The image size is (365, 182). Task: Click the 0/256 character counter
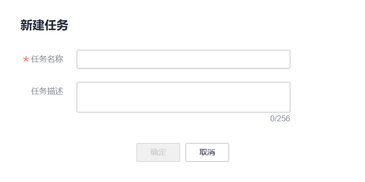pyautogui.click(x=280, y=119)
